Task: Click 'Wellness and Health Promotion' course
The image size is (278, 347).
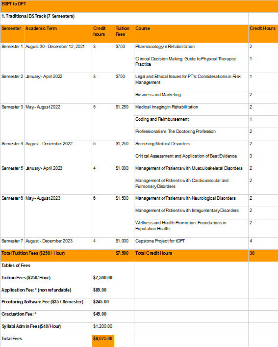Action: [180, 225]
